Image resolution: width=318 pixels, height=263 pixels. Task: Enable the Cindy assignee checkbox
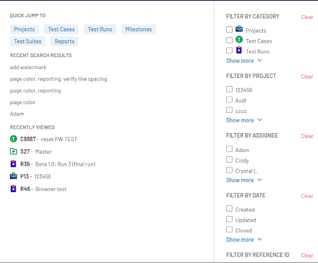click(x=229, y=159)
